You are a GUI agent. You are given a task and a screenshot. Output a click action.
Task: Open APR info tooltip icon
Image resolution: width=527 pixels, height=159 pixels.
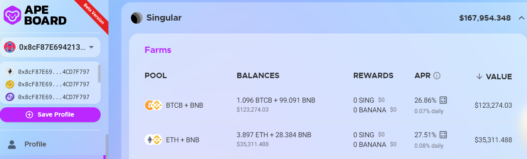[x=436, y=76]
